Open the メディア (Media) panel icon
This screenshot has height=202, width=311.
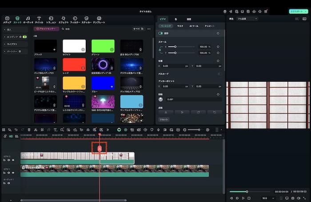click(x=7, y=19)
